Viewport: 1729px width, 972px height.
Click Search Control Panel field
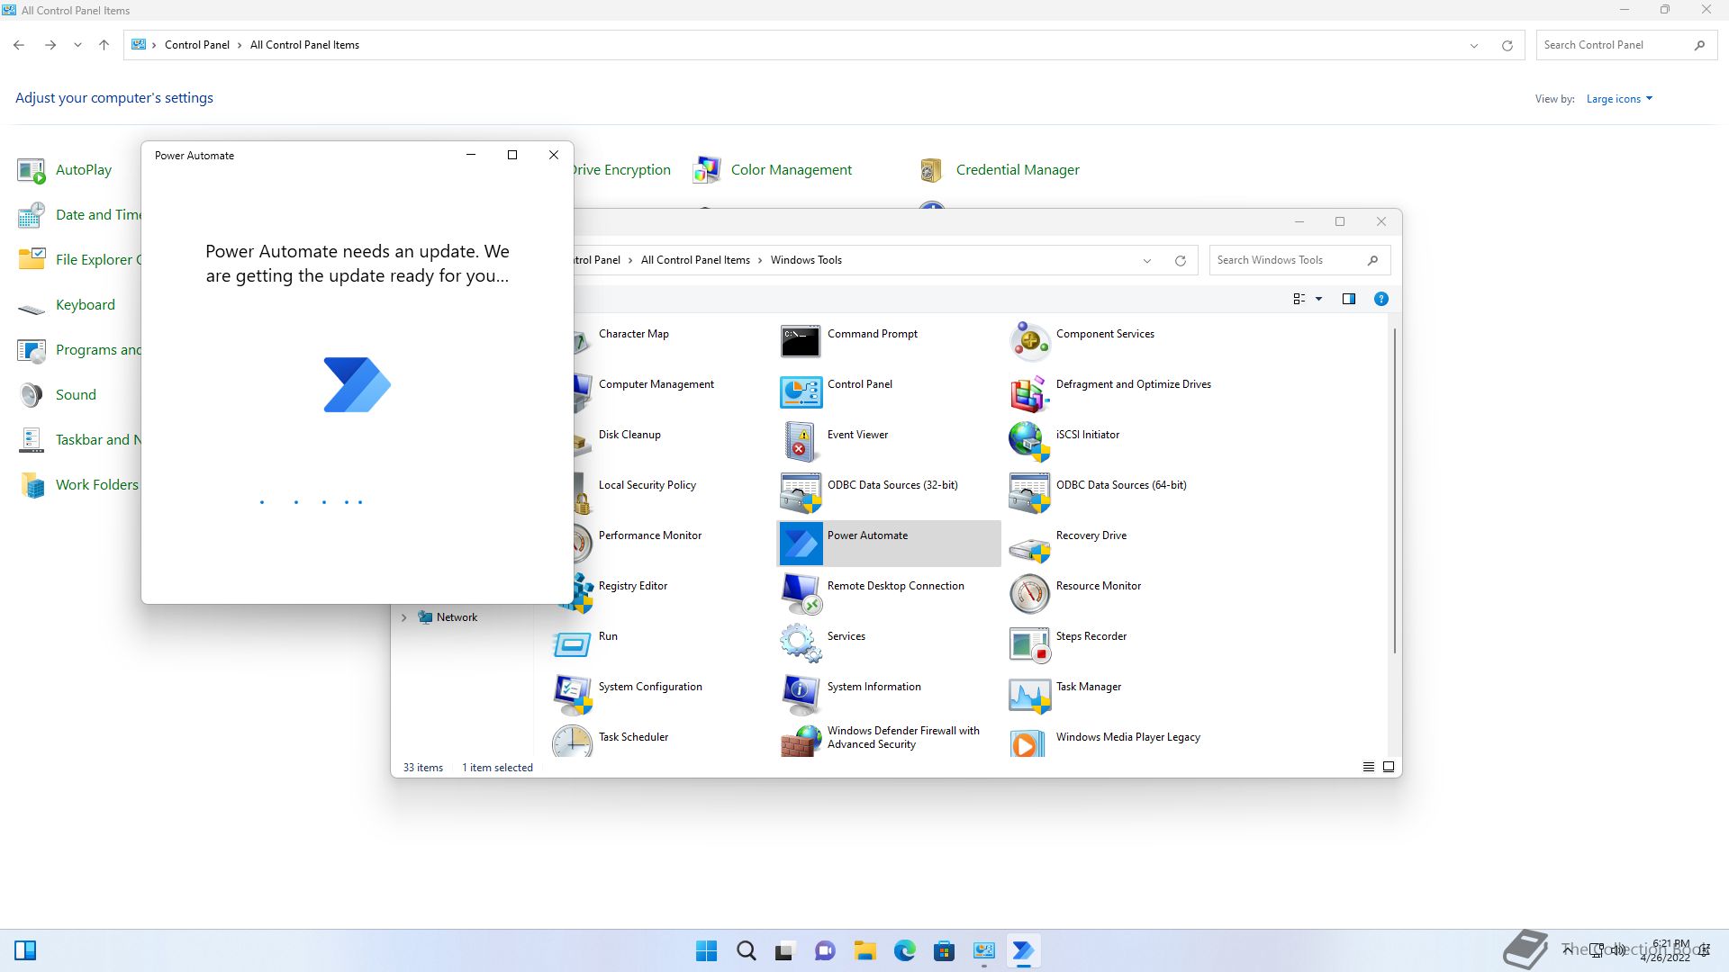pos(1625,45)
